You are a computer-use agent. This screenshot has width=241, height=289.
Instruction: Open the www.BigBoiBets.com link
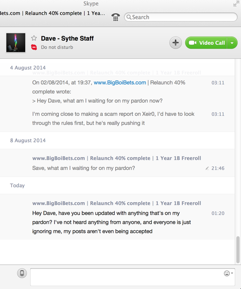click(x=120, y=83)
